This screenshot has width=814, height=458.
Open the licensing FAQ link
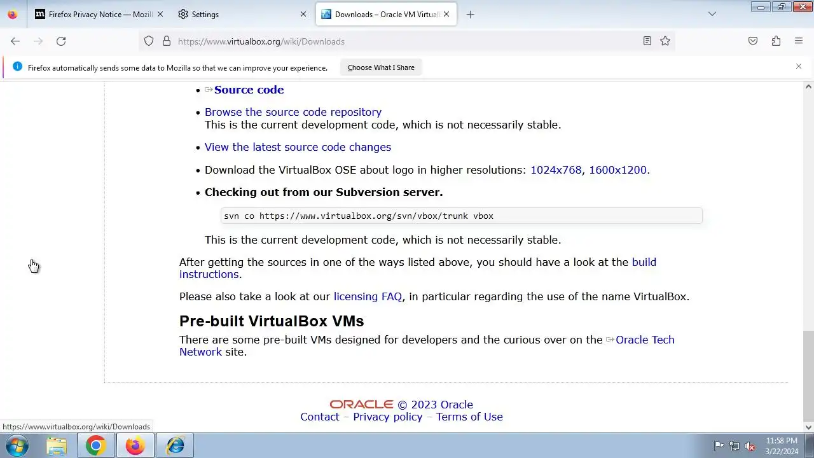point(368,296)
